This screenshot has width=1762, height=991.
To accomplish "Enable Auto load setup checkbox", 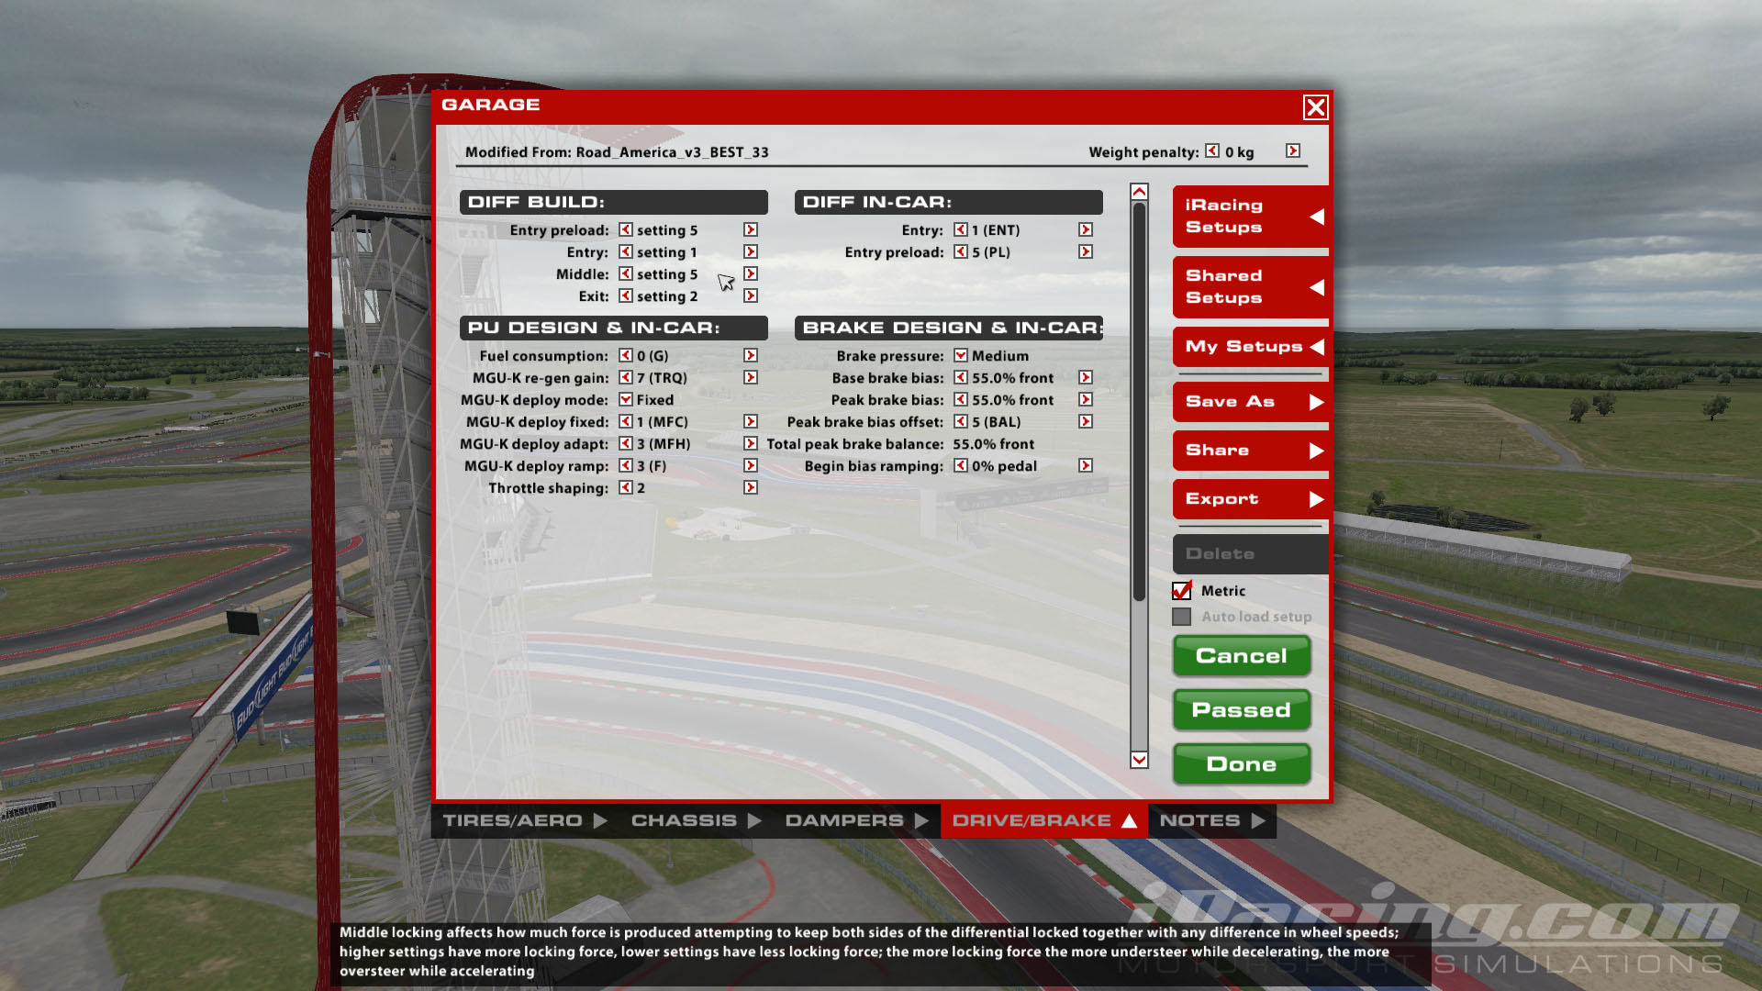I will (1182, 617).
